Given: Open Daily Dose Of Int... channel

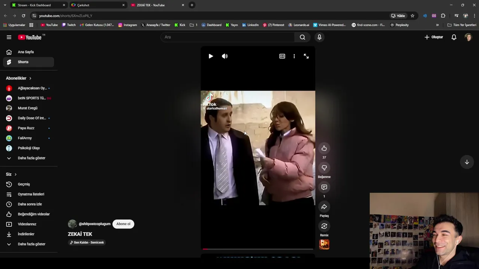Looking at the screenshot, I should coord(28,118).
